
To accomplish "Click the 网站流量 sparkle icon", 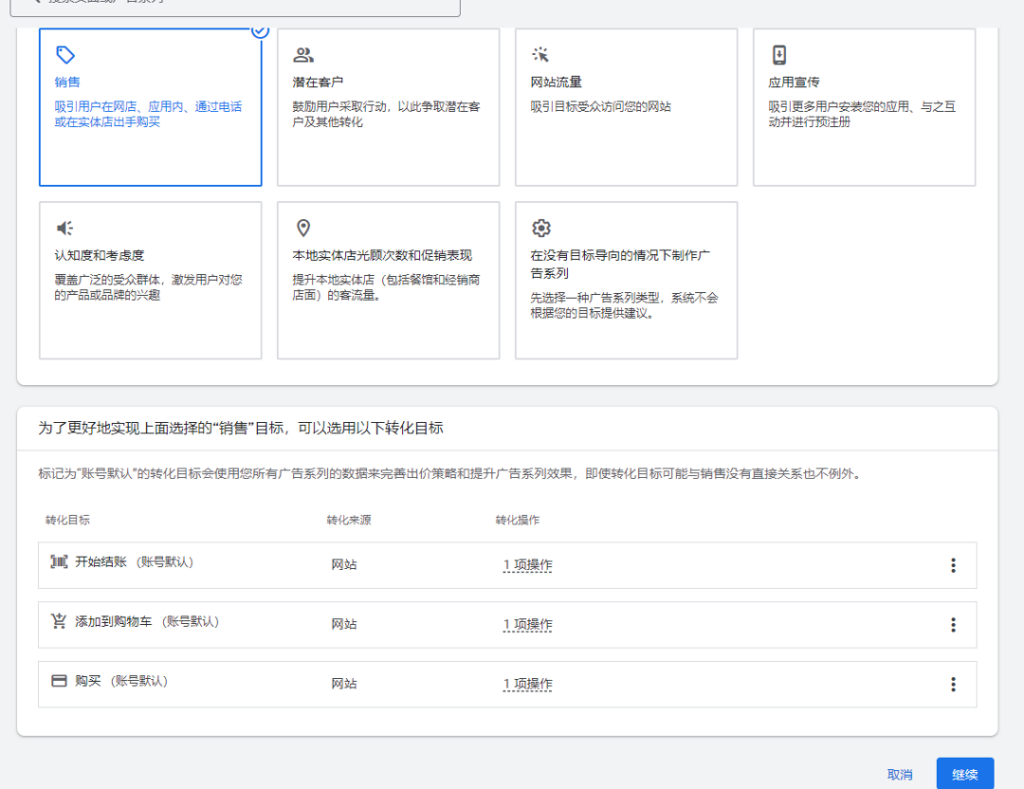I will pyautogui.click(x=538, y=55).
